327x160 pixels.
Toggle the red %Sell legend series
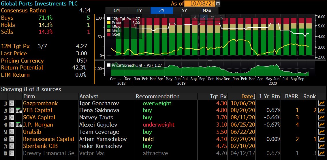coord(114,34)
